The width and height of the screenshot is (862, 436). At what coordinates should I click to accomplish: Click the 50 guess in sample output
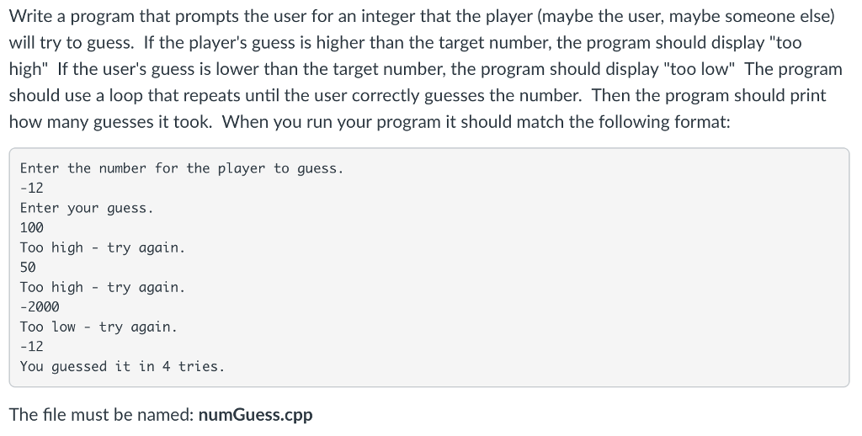(28, 267)
